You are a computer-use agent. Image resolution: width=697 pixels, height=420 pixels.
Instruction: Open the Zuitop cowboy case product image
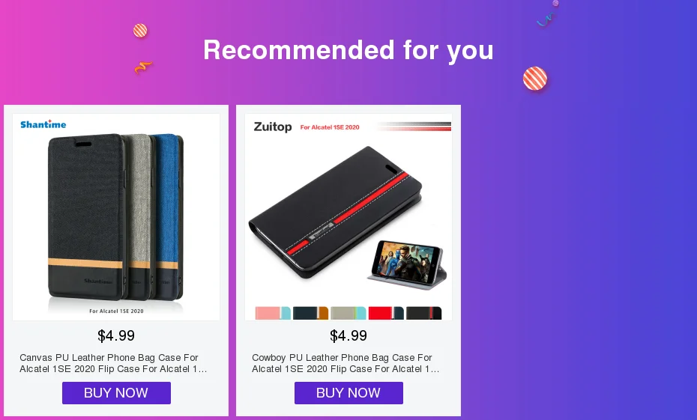(x=348, y=216)
